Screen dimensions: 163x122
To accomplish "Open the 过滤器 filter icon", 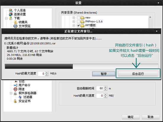I will coord(20,97).
